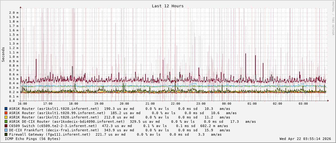Click the 16:00 time axis label
Viewport: 336px width, 143px height.
(22, 104)
